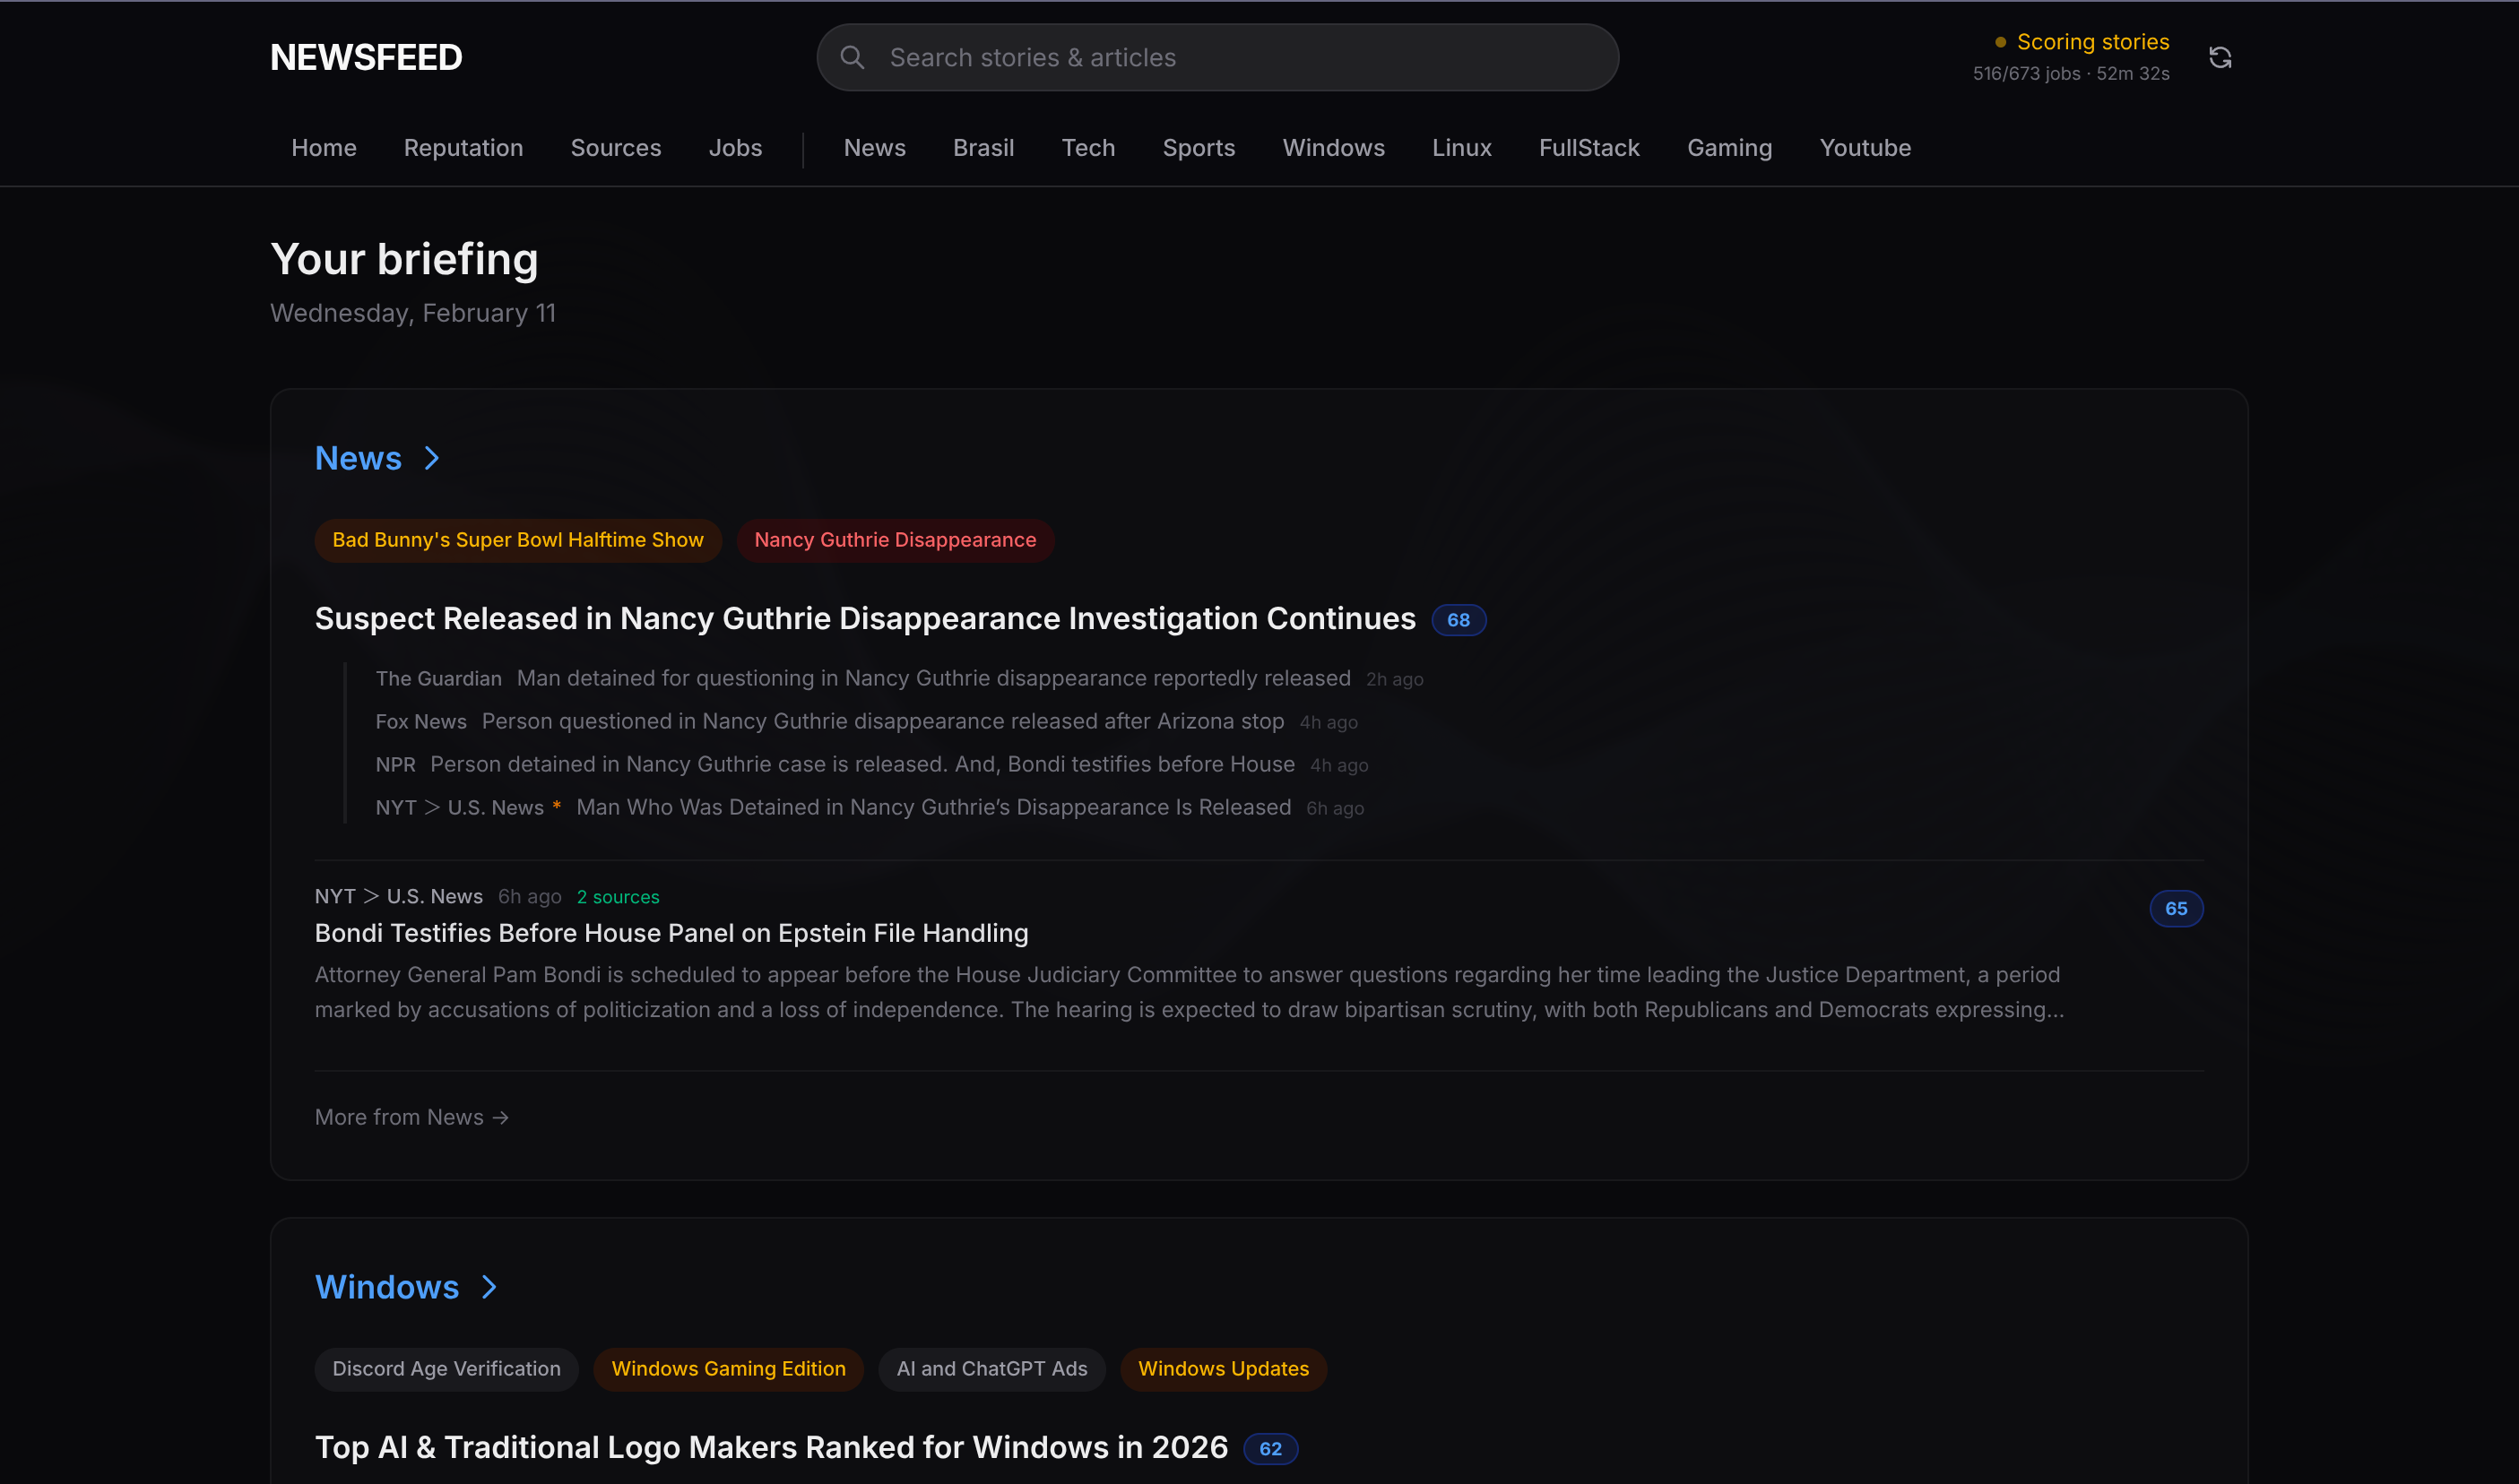
Task: Click the 2 sources label on Bondi story
Action: point(618,897)
